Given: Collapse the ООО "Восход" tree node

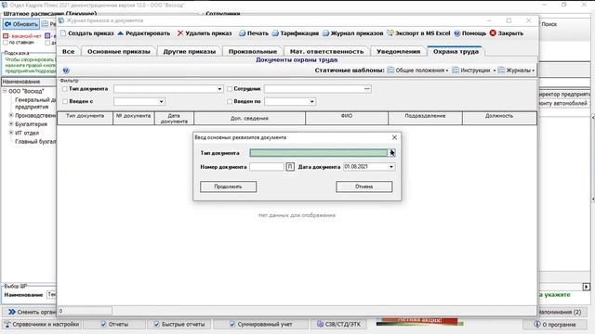Looking at the screenshot, I should pyautogui.click(x=5, y=91).
